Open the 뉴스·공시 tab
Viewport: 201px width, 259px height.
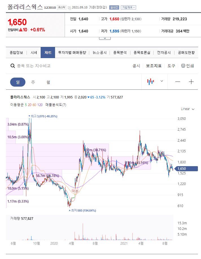99,52
